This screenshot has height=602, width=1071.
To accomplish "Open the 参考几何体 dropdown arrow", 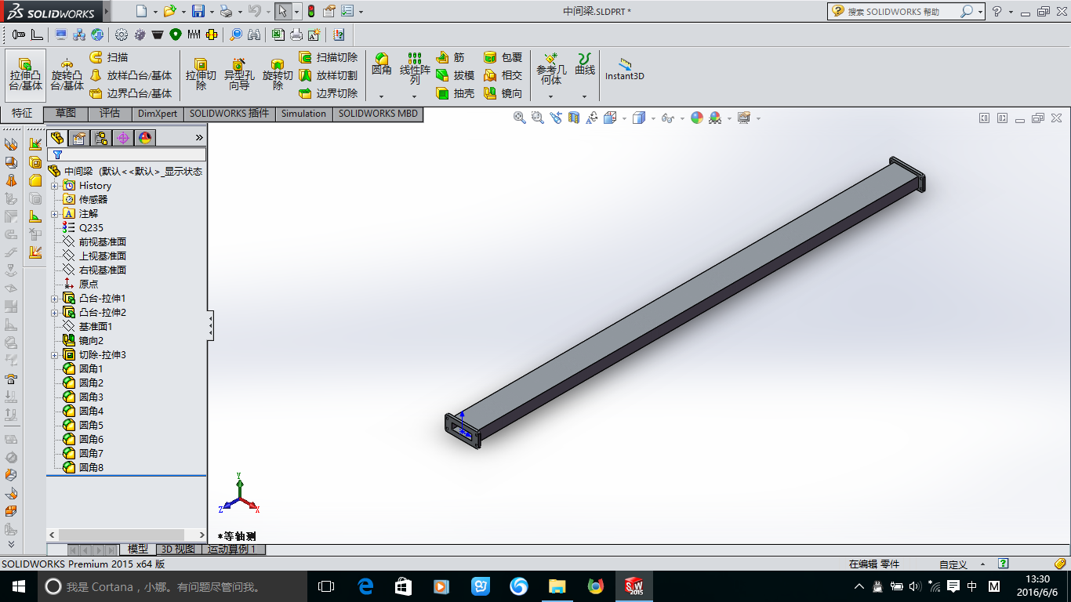I will [551, 96].
